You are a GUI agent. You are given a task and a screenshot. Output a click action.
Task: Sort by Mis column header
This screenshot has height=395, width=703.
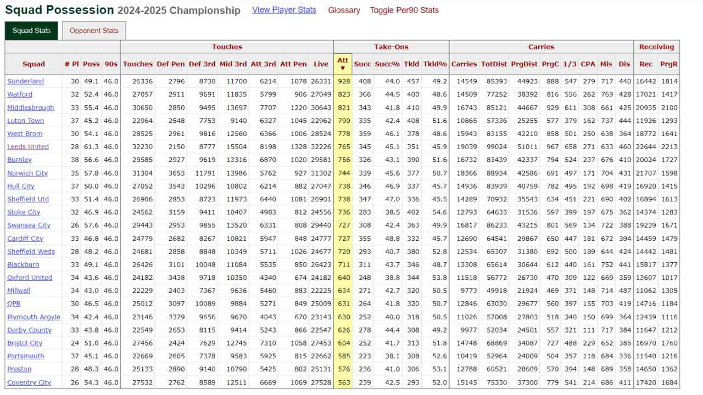606,64
